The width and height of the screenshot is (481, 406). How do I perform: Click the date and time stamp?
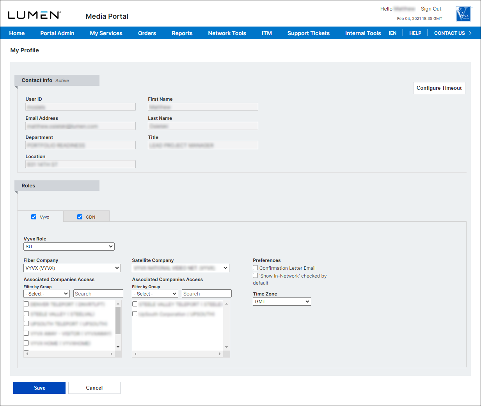[419, 18]
